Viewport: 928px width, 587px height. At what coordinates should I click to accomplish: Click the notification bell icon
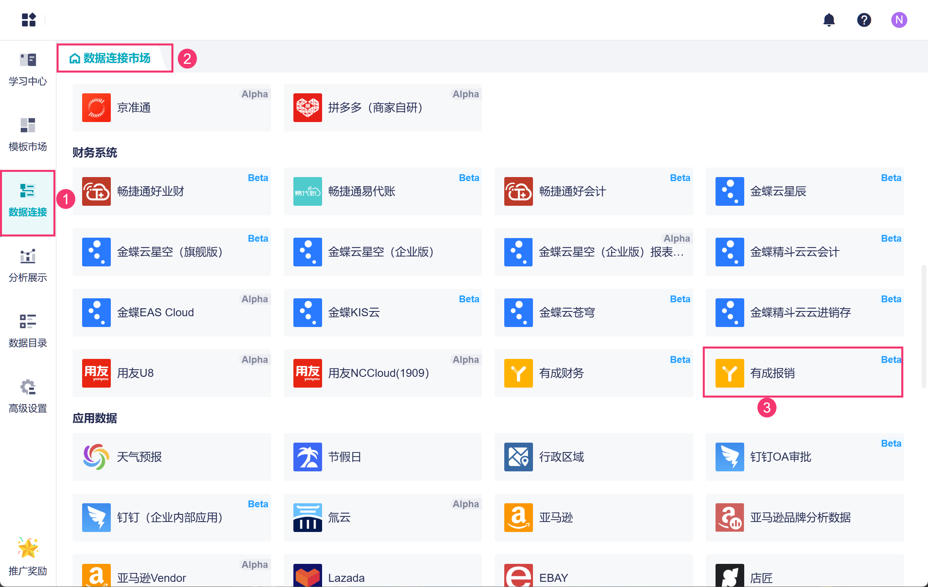pyautogui.click(x=829, y=20)
